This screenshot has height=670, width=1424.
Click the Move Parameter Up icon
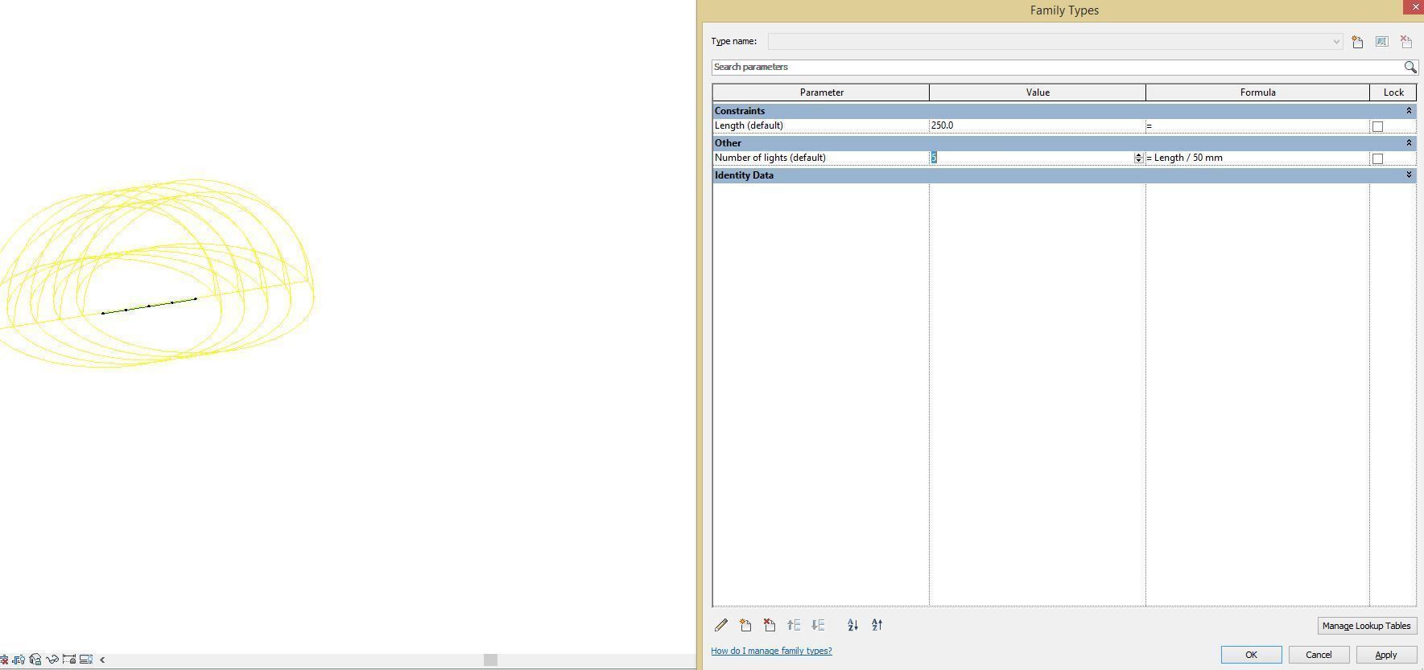click(x=794, y=625)
